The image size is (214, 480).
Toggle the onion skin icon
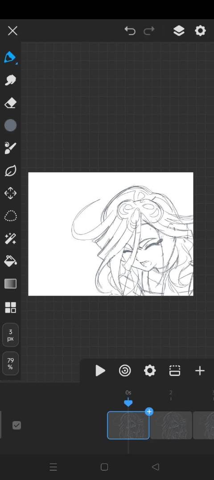click(125, 371)
